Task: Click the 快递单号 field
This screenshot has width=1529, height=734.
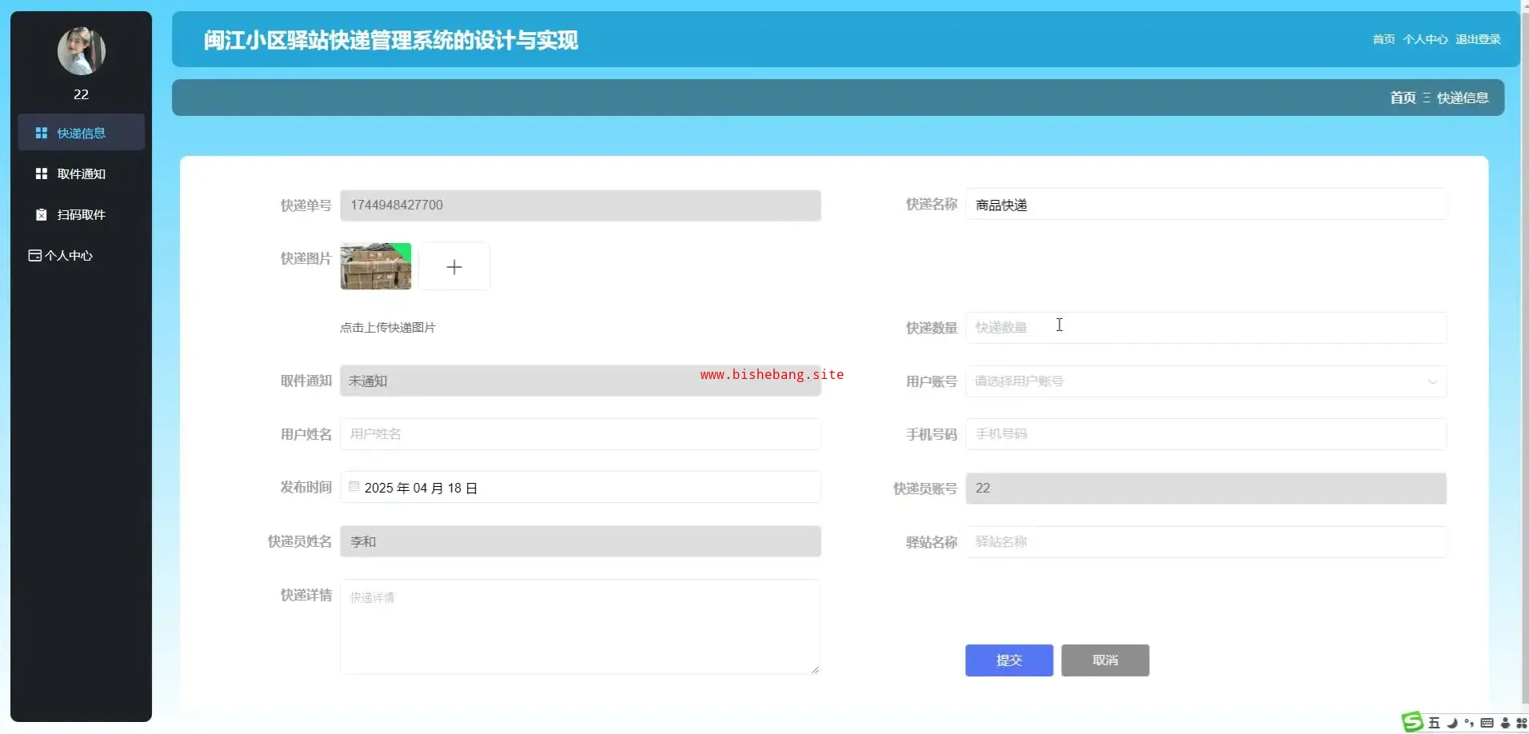Action: tap(581, 205)
